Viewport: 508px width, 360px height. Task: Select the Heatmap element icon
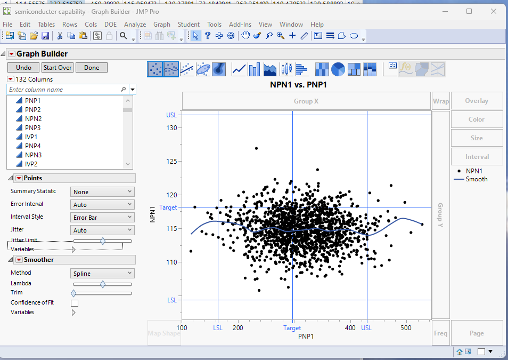(x=322, y=69)
